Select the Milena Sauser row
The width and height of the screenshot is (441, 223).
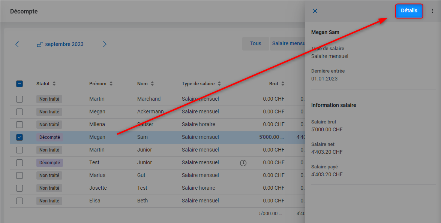[x=157, y=125]
